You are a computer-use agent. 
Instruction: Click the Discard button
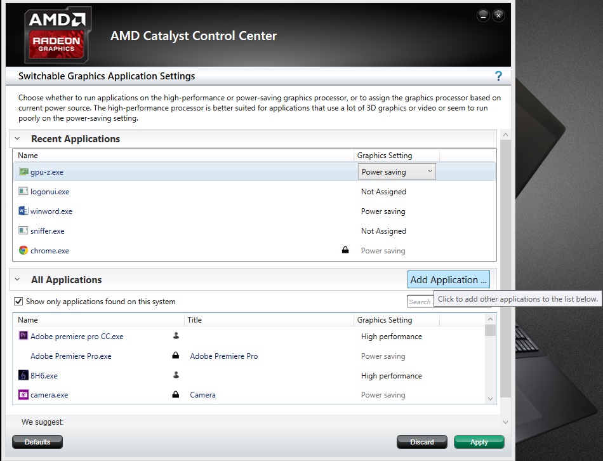tap(422, 442)
